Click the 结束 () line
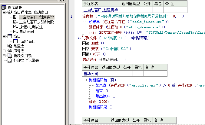This screenshot has height=125, width=205. [x=102, y=91]
